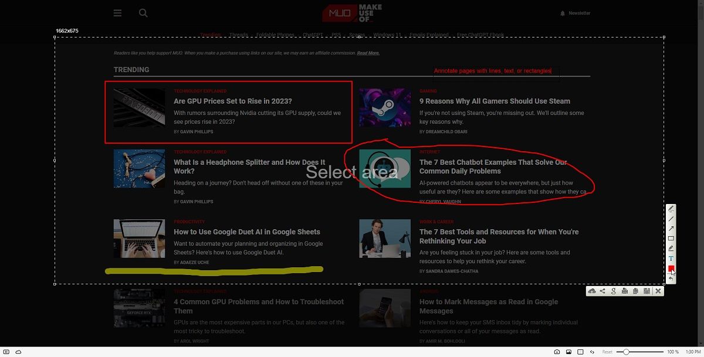704x357 pixels.
Task: Adjust the zoom level slider
Action: 625,352
